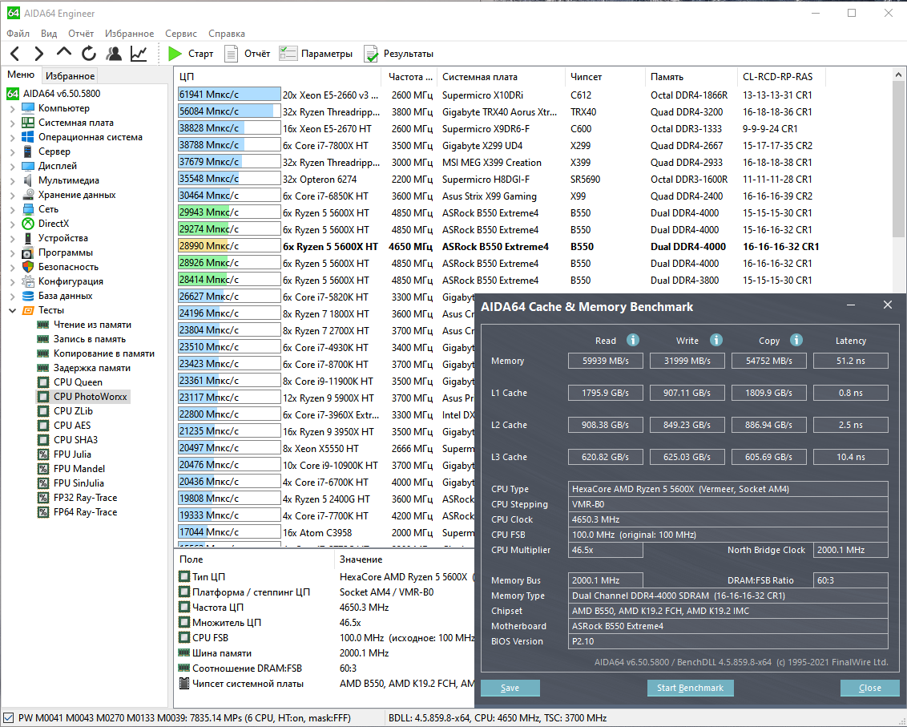The image size is (907, 727).
Task: Click Close in the benchmark dialog
Action: point(870,688)
